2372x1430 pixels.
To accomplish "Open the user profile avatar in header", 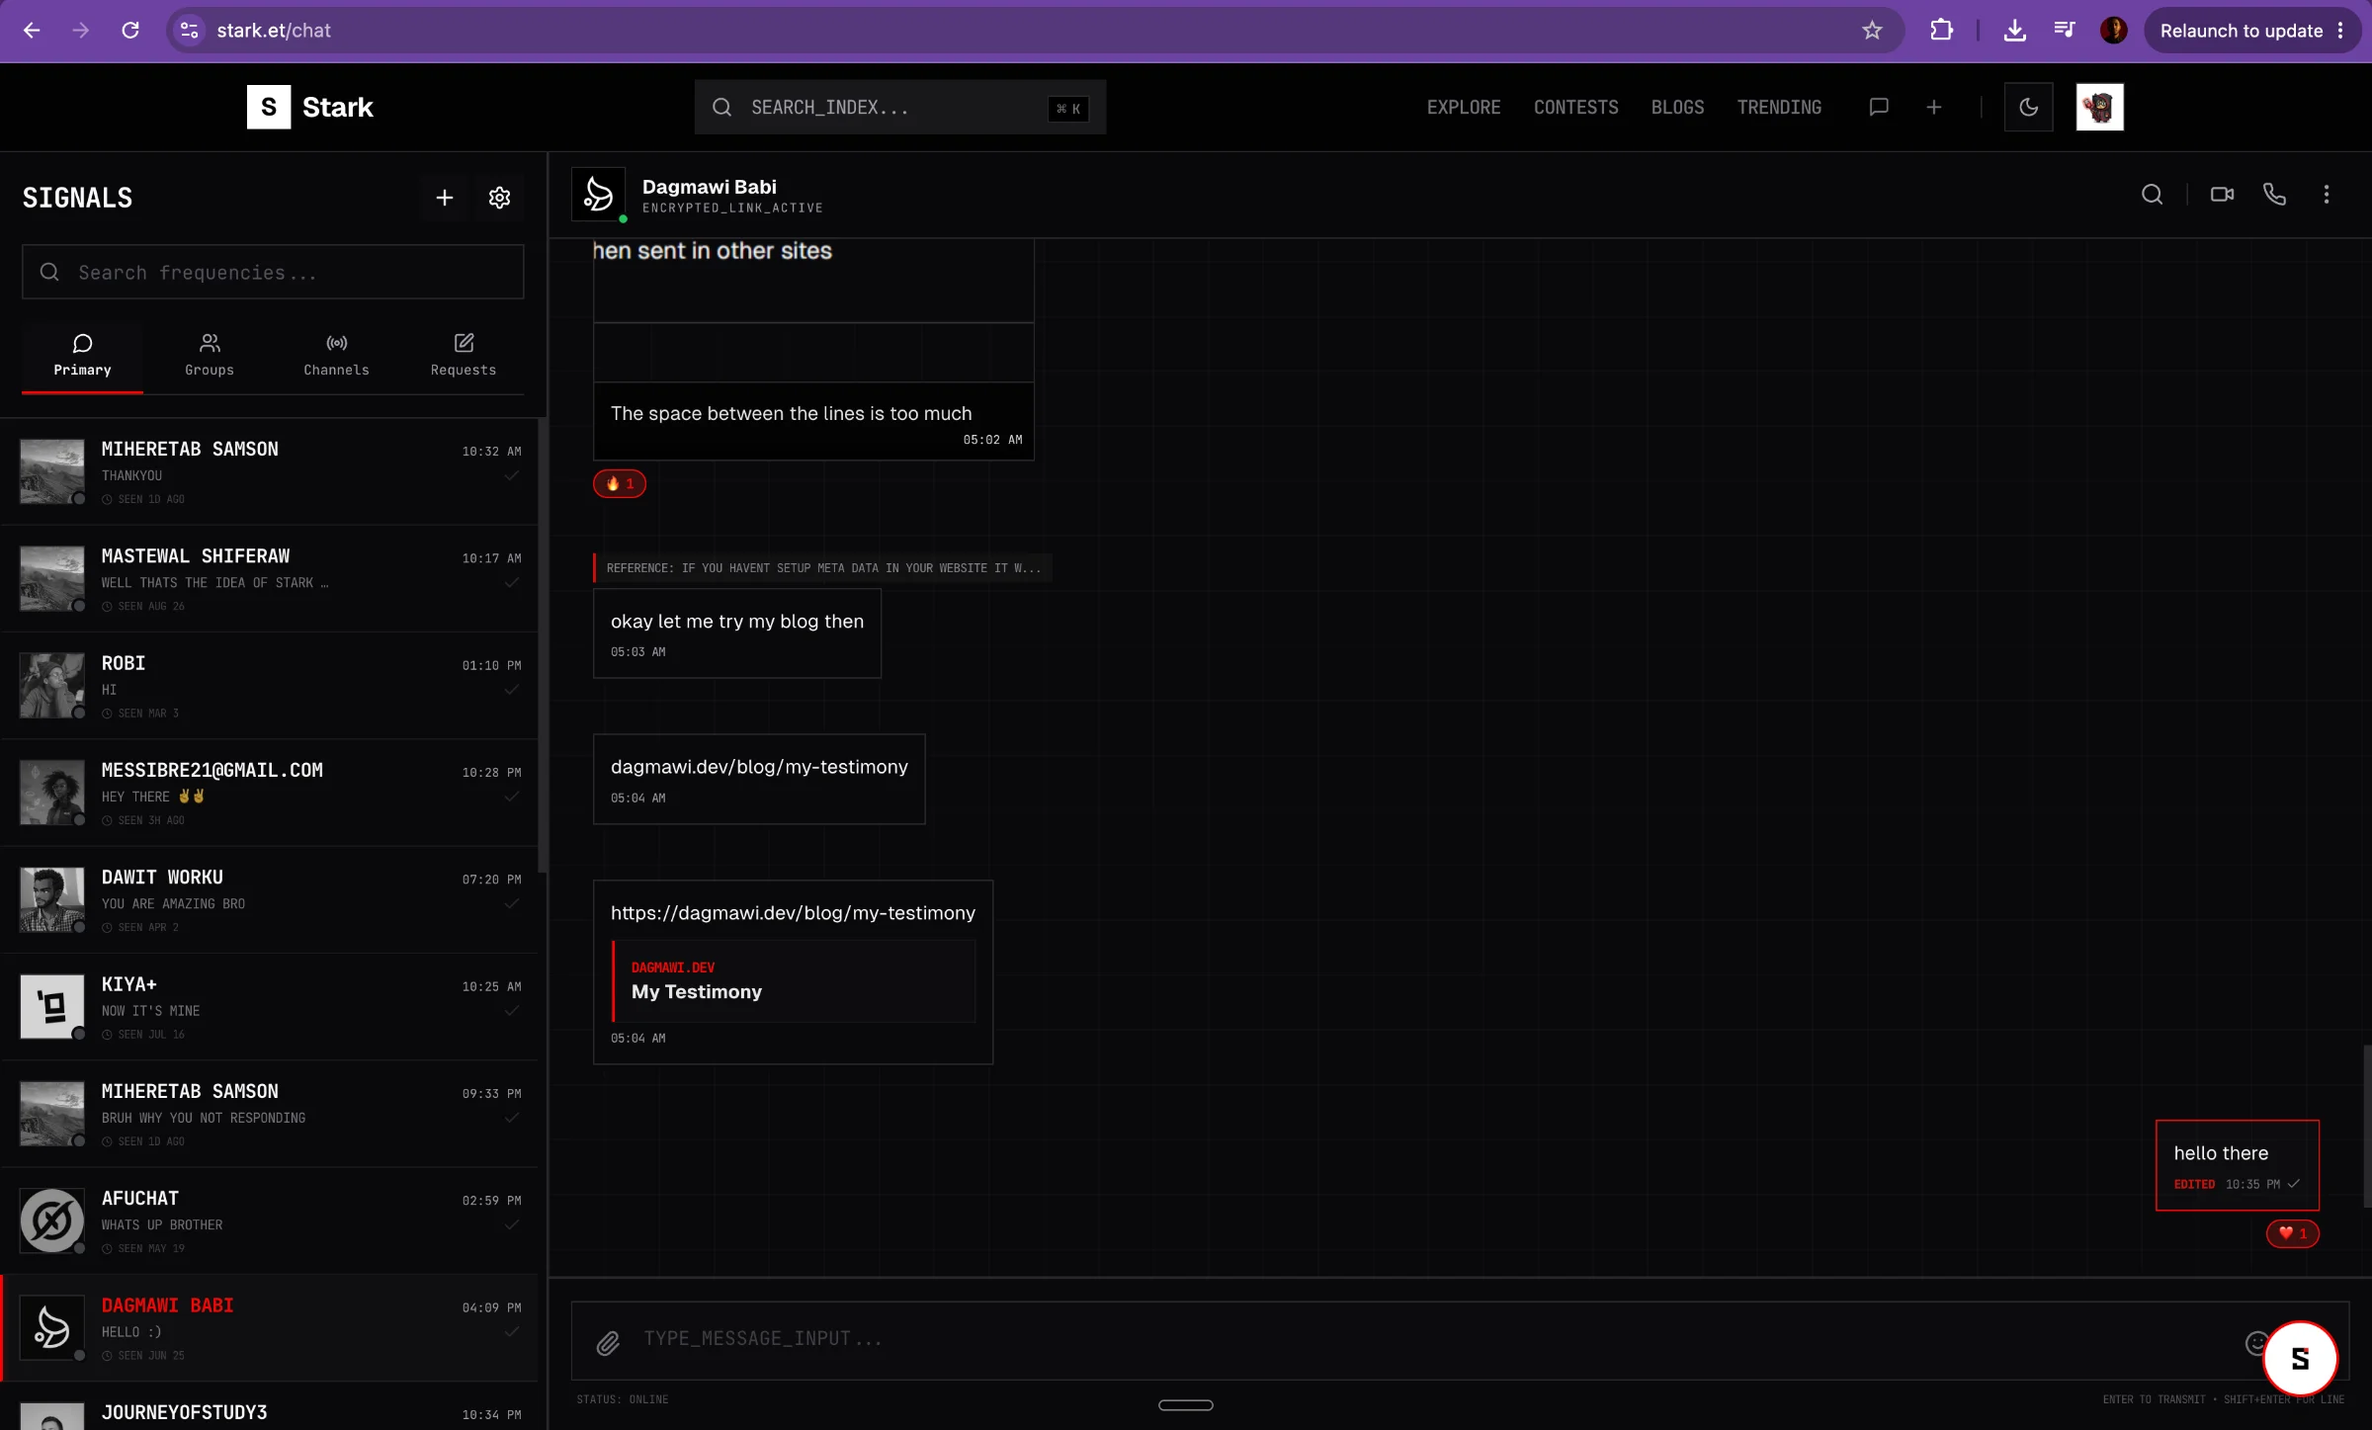I will coord(2099,107).
